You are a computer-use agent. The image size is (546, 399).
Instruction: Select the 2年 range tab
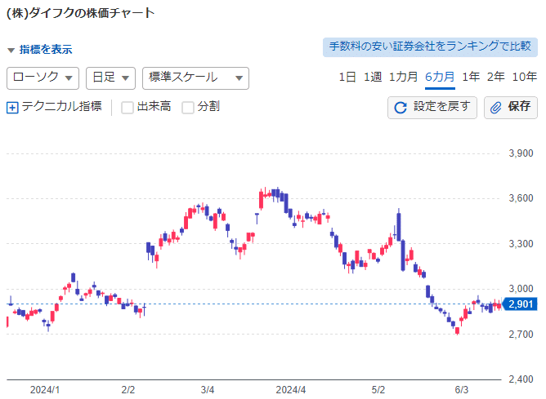[x=496, y=78]
